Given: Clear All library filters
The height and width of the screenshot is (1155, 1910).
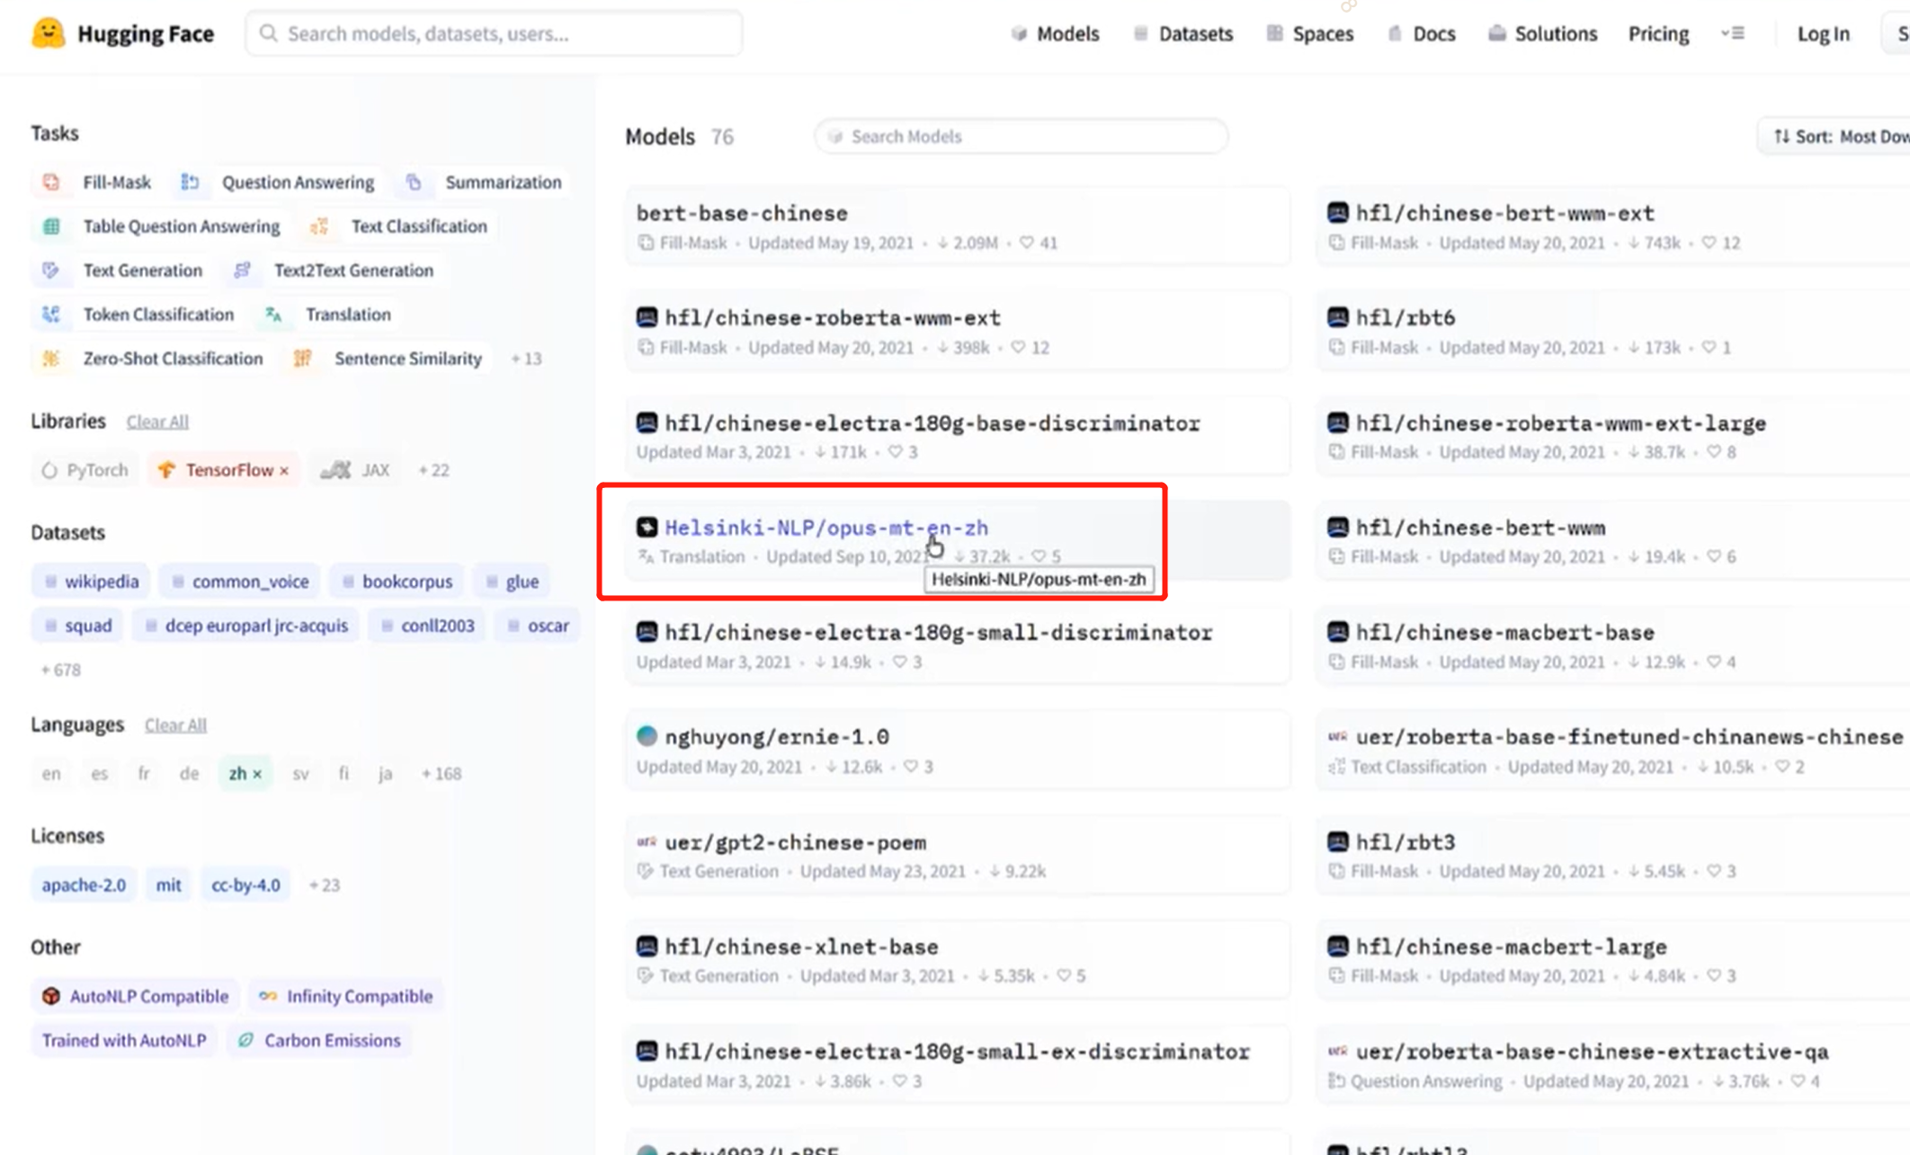Looking at the screenshot, I should (x=157, y=422).
